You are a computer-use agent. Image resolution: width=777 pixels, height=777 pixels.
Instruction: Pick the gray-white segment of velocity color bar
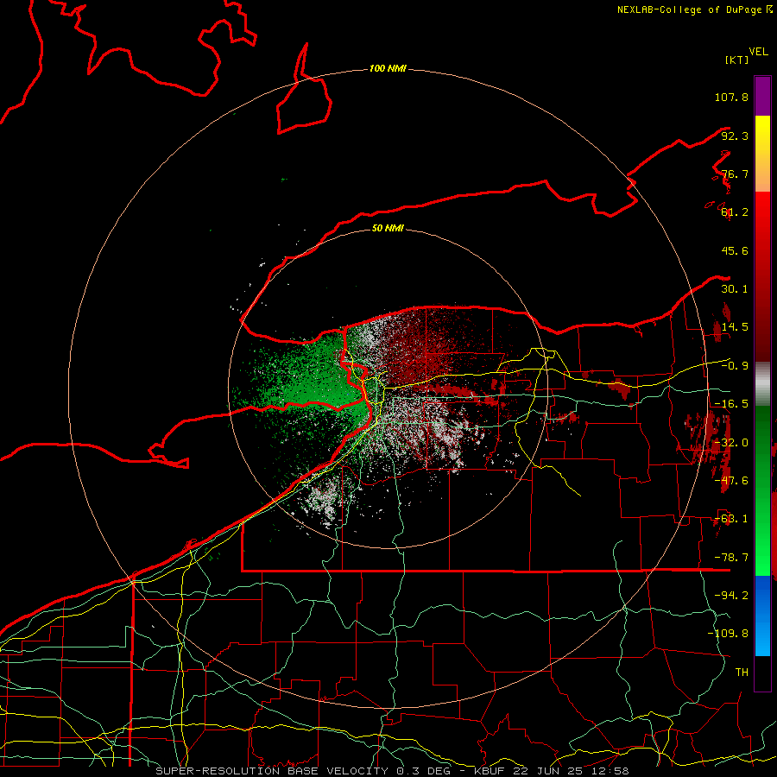762,384
